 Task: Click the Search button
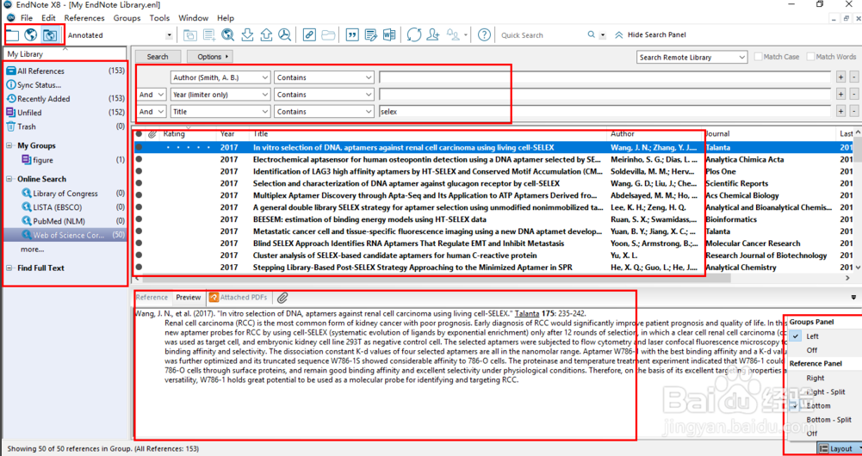coord(158,57)
